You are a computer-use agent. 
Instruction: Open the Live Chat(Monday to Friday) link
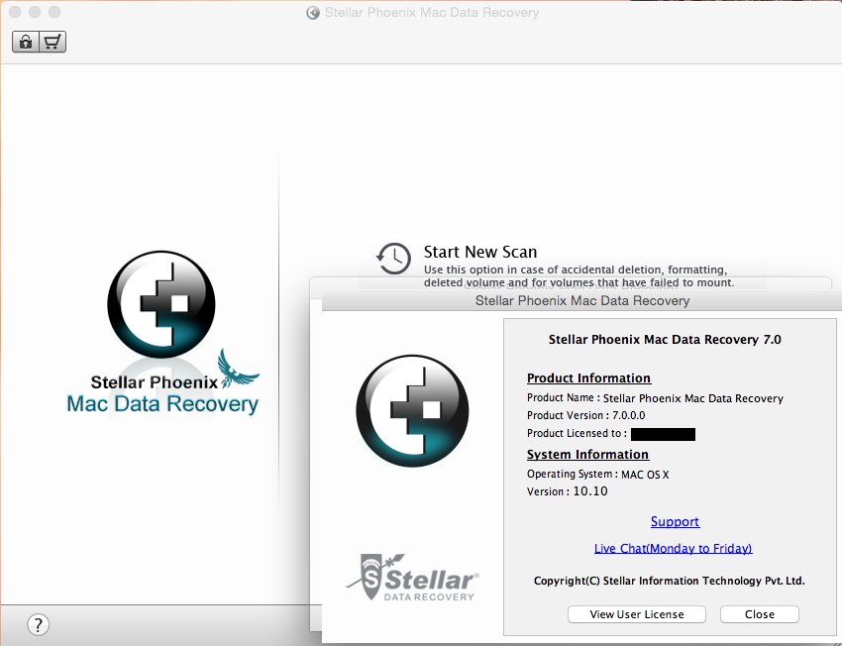[x=673, y=548]
